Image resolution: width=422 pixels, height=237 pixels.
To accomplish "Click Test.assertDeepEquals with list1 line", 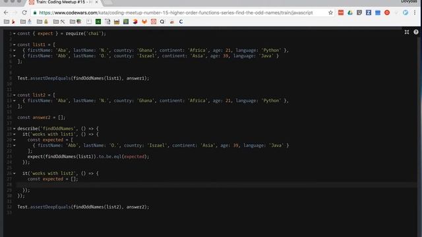I will (83, 78).
